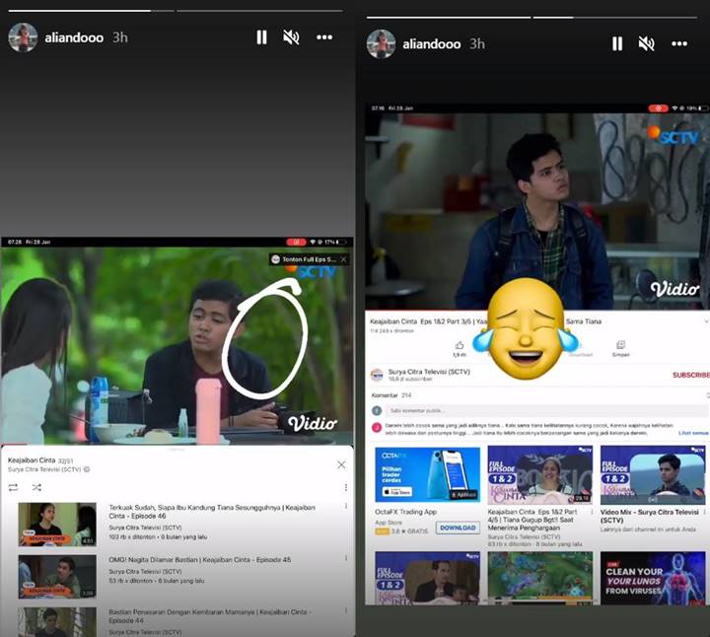Image resolution: width=710 pixels, height=637 pixels.
Task: Close the Keajaiban Cinta playlist panel
Action: click(341, 465)
